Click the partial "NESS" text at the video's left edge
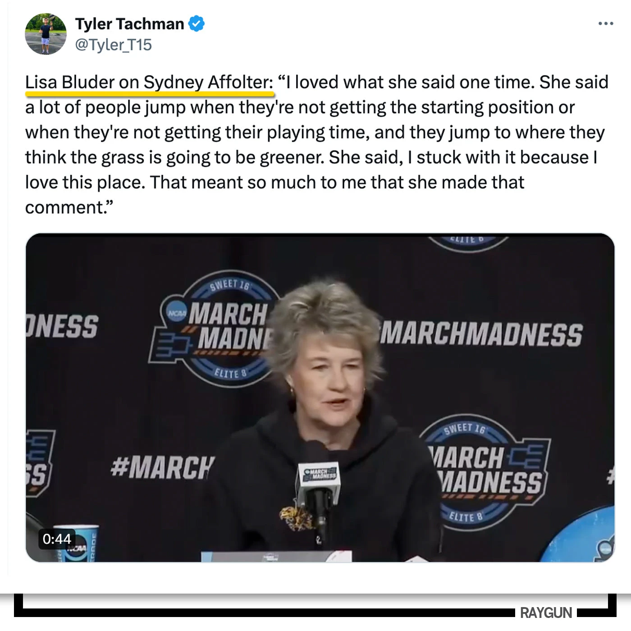The height and width of the screenshot is (631, 631). 62,326
